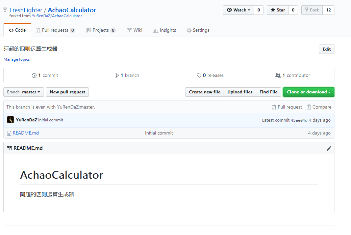Click the New pull request button

[67, 92]
